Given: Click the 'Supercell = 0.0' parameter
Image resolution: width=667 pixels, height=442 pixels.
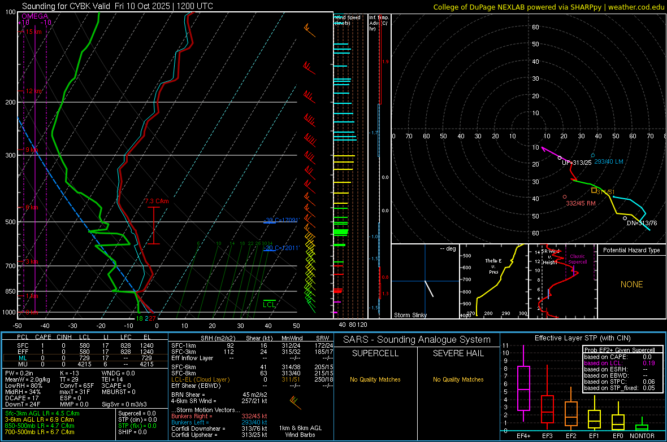Looking at the screenshot, I should (x=137, y=413).
